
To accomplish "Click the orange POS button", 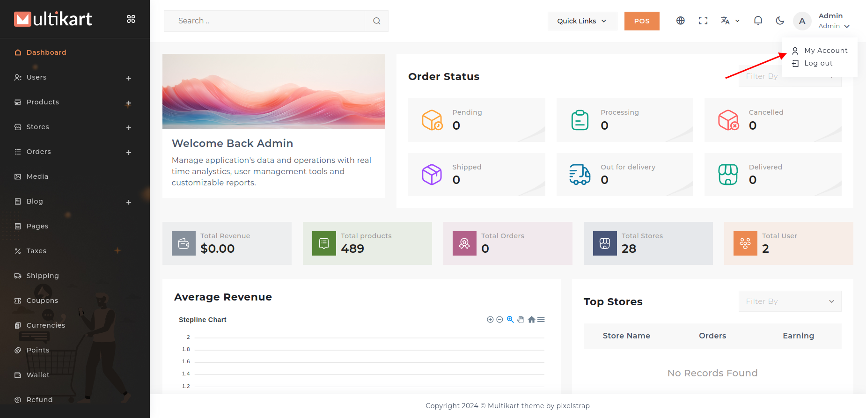I will pyautogui.click(x=641, y=21).
